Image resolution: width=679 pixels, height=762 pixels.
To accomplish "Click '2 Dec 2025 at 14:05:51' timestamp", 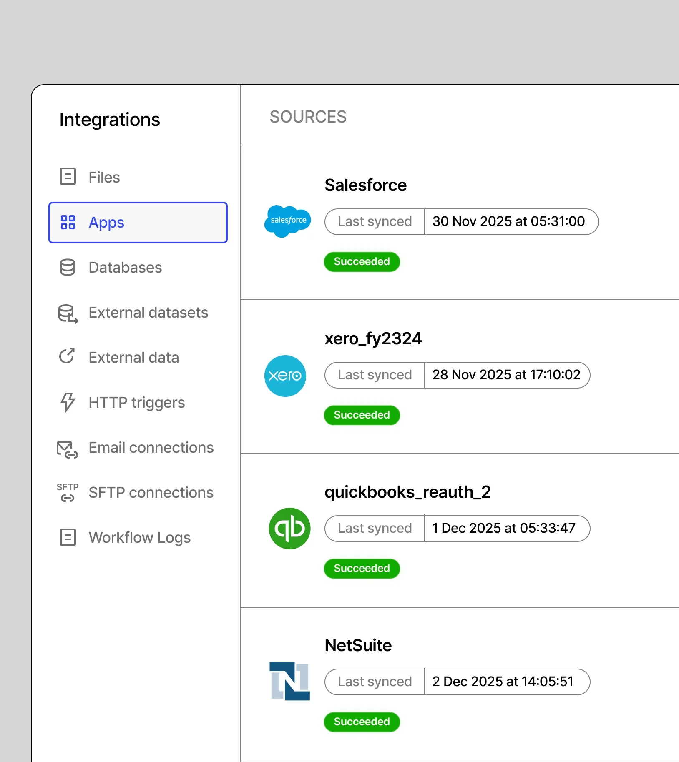I will pos(503,682).
